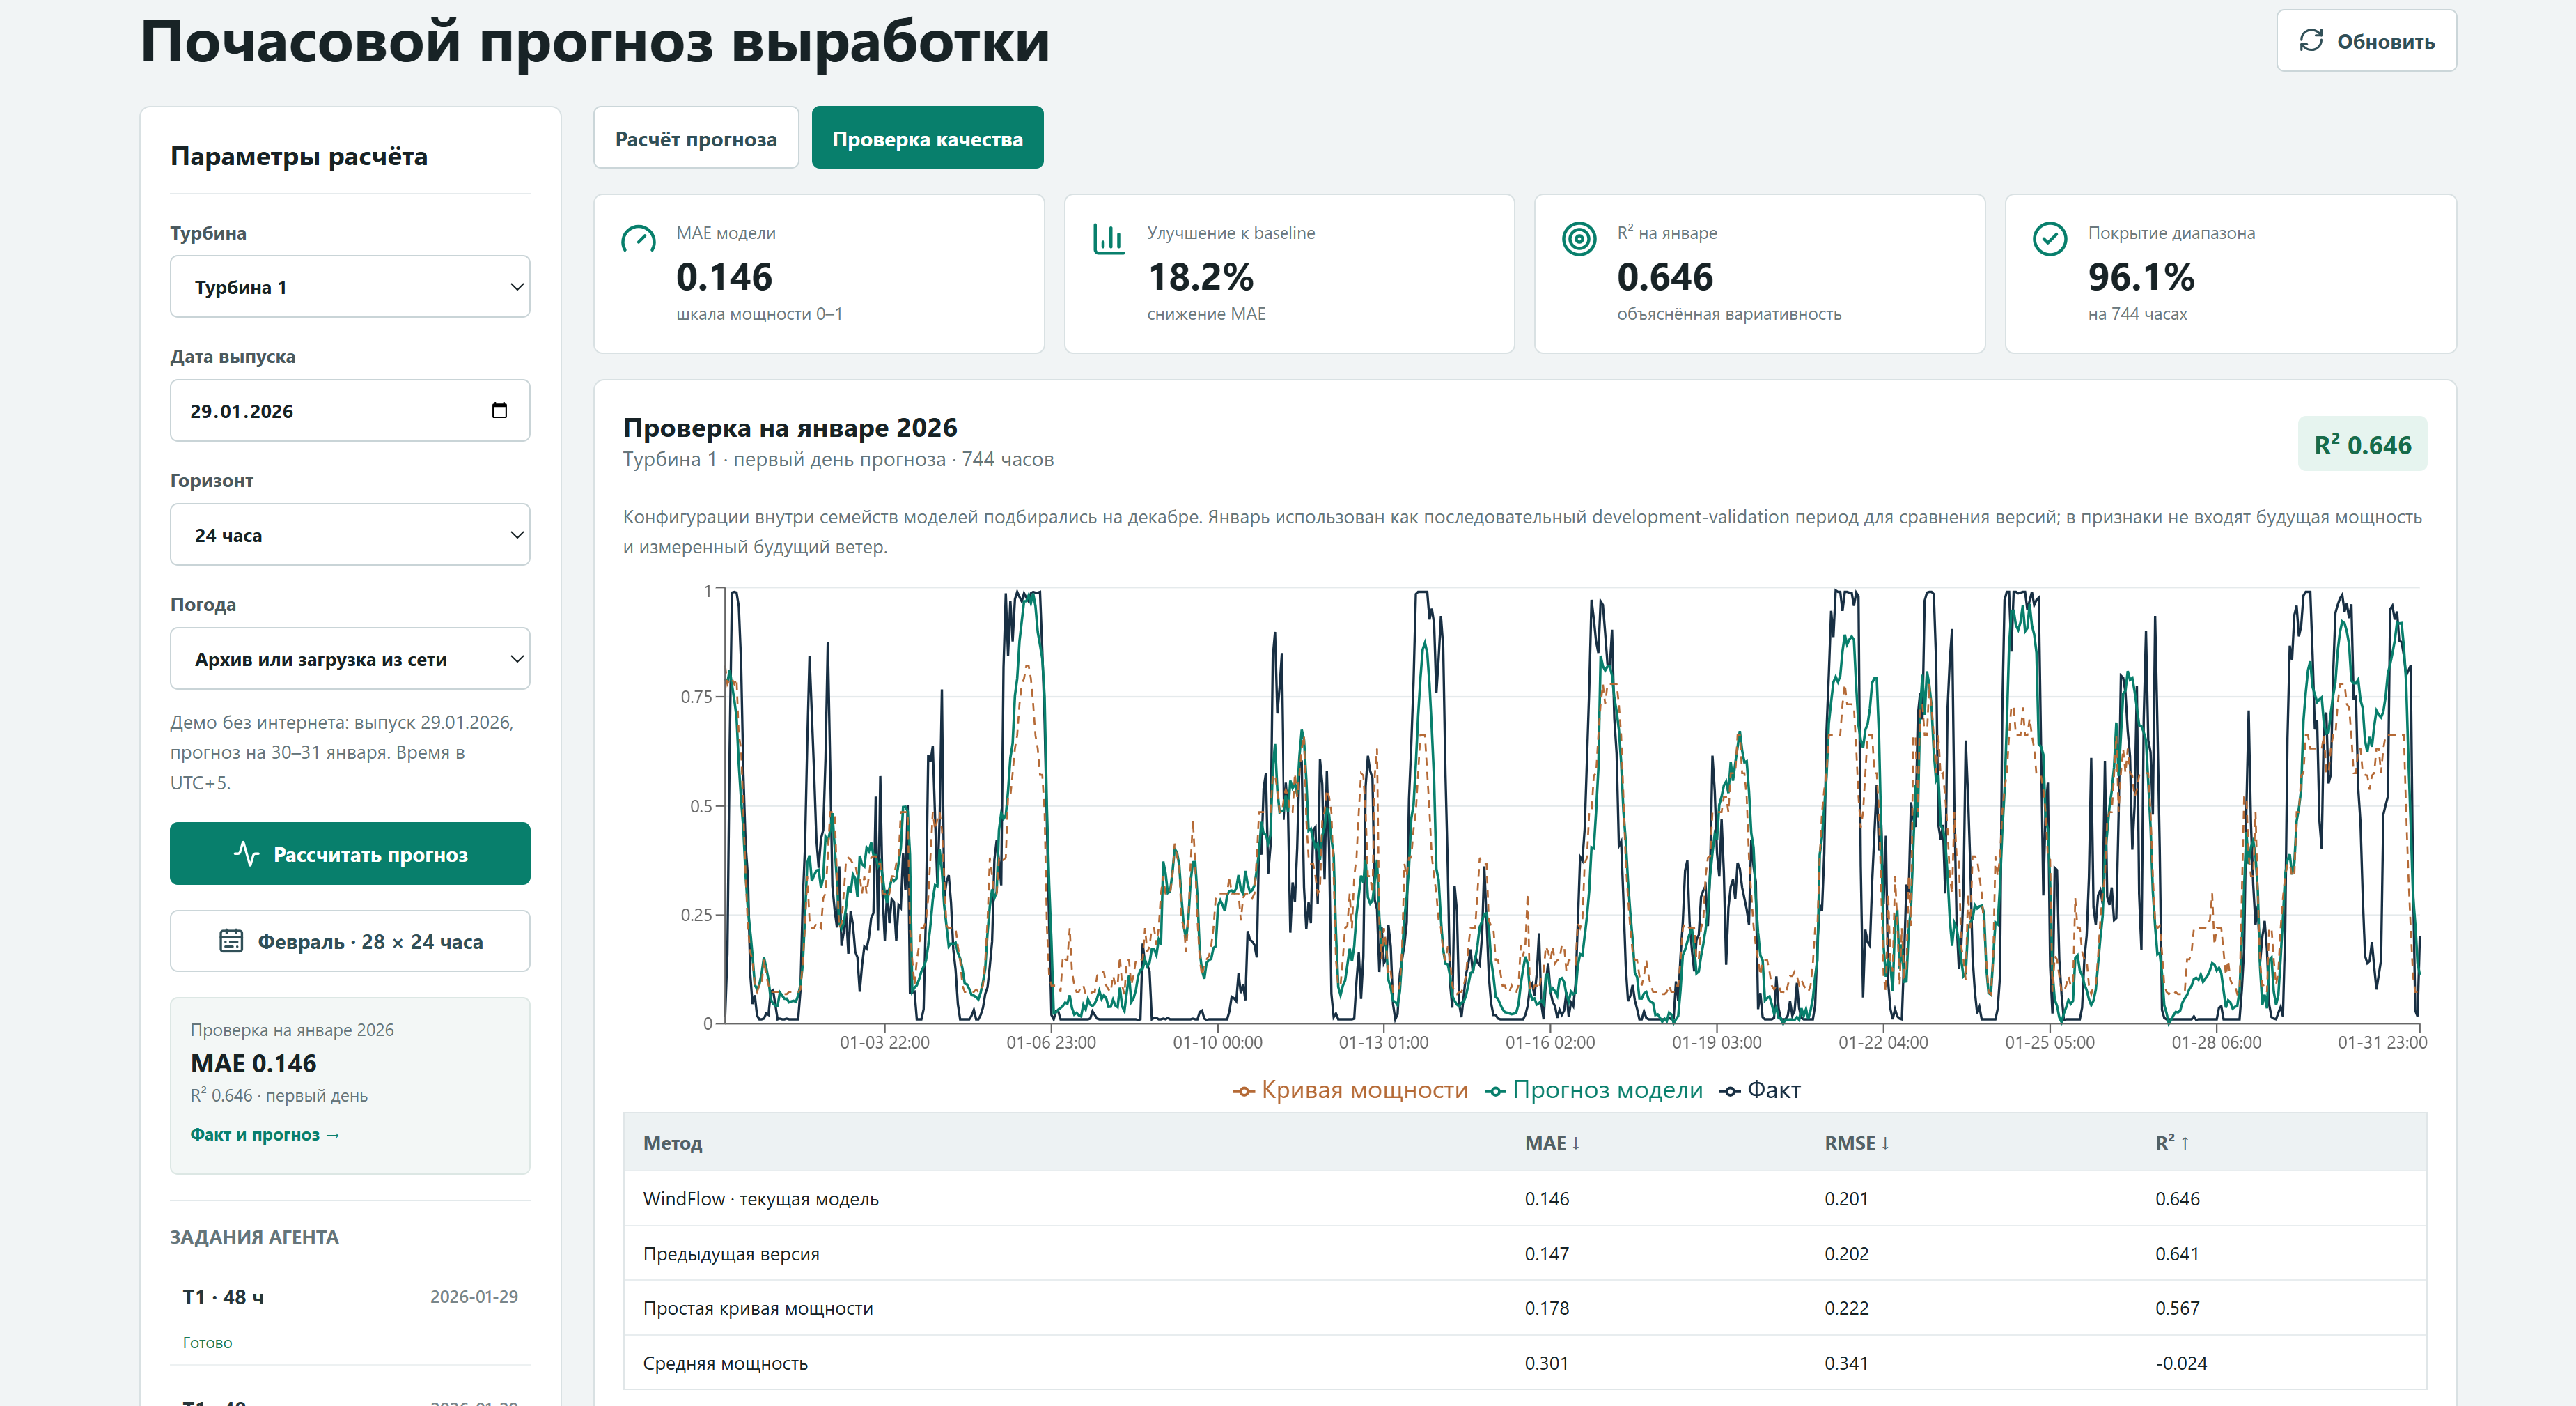This screenshot has width=2576, height=1406.
Task: Sort table by R² column header
Action: (2172, 1143)
